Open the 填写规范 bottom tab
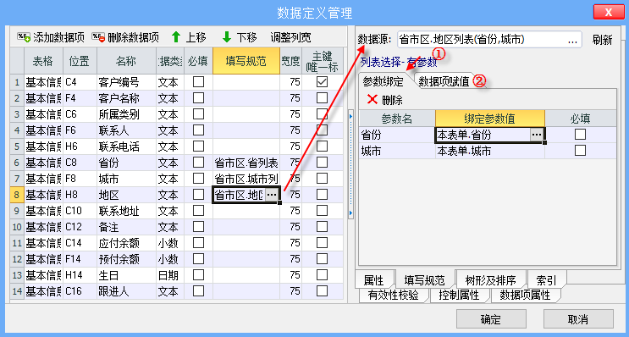This screenshot has height=337, width=629. tap(424, 280)
